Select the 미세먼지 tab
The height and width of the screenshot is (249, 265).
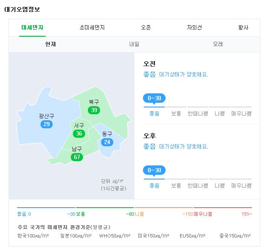(32, 28)
